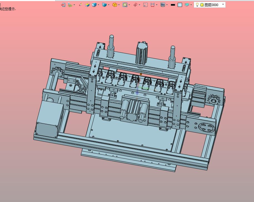This screenshot has height=202, width=254.
Task: Open the 图层0000 layer combo box
Action: pyautogui.click(x=210, y=5)
